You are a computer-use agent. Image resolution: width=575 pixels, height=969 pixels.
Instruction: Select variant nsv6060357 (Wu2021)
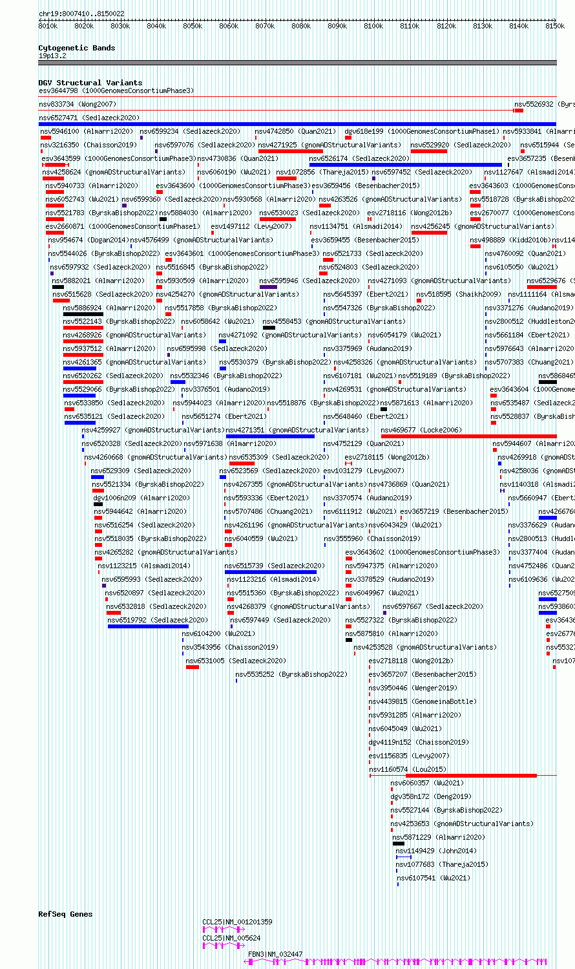427,783
